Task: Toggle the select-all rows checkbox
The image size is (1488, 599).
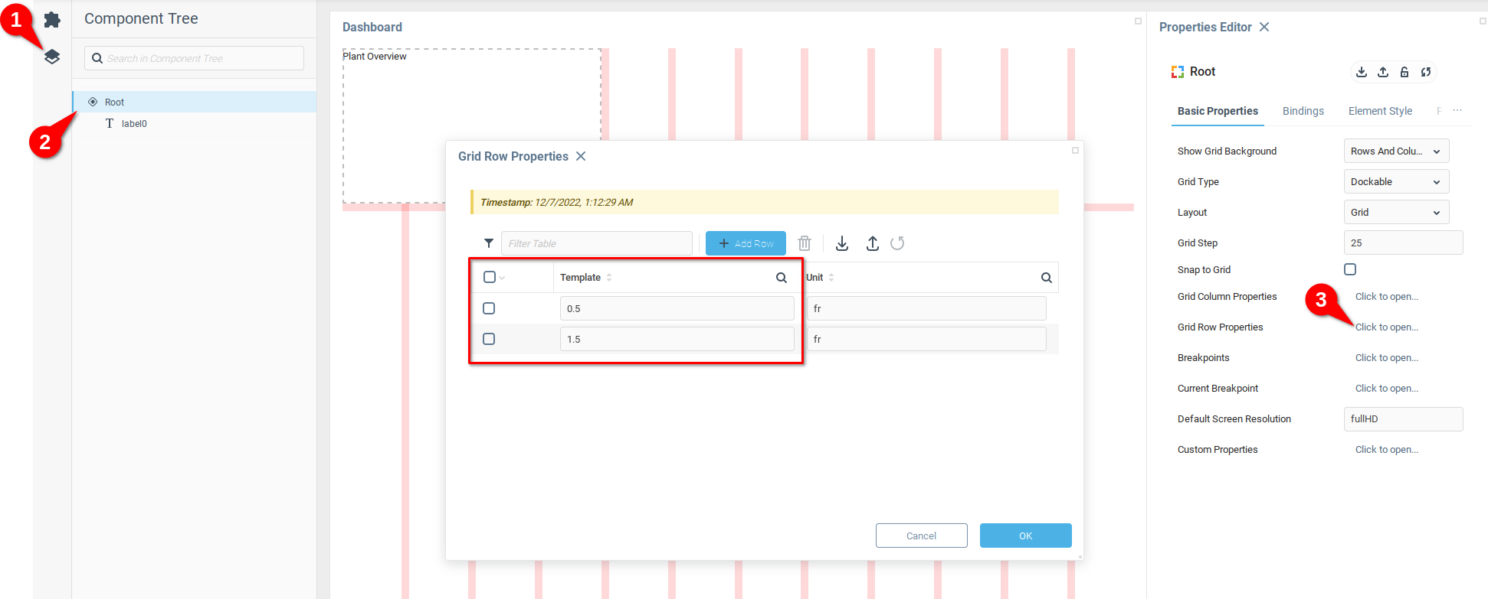Action: point(490,277)
